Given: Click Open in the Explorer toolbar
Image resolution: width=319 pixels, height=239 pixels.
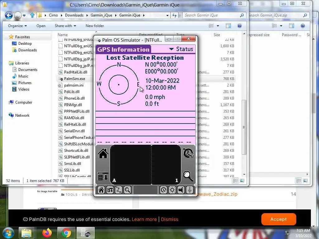Looking at the screenshot, I should [41, 26].
